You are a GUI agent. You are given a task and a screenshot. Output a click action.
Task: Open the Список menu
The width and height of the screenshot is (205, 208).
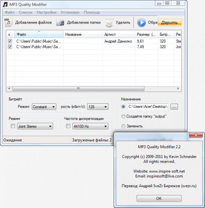pyautogui.click(x=25, y=12)
